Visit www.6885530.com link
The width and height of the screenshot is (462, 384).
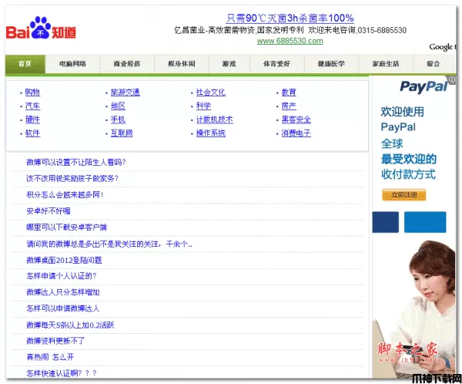pyautogui.click(x=290, y=41)
